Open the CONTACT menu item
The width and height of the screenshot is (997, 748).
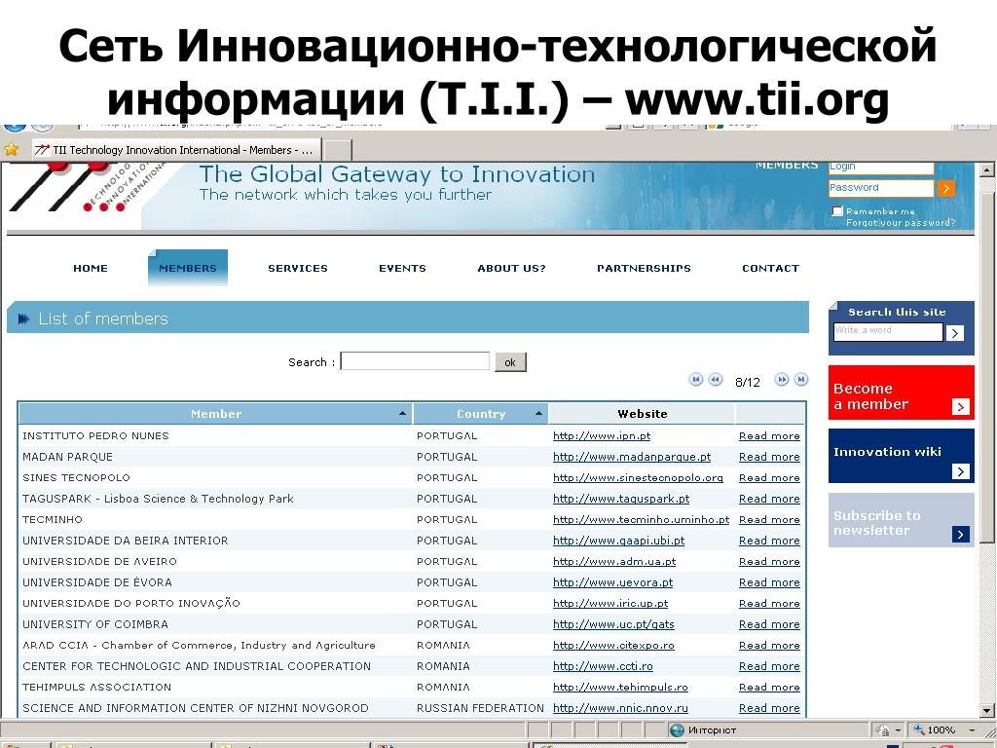(x=771, y=269)
